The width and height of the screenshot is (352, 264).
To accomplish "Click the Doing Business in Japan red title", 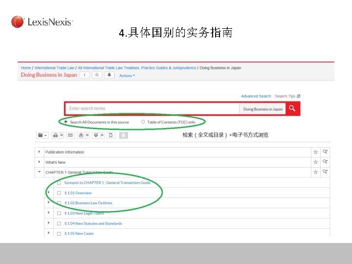I will (49, 75).
